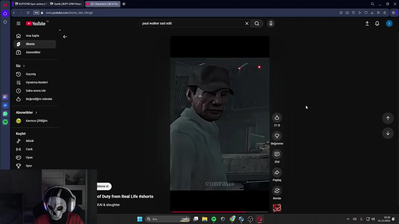Open Spor under Keşfet

point(35,166)
